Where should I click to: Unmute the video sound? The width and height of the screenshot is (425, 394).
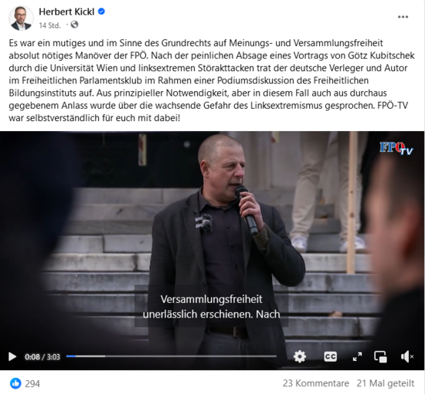(x=406, y=357)
